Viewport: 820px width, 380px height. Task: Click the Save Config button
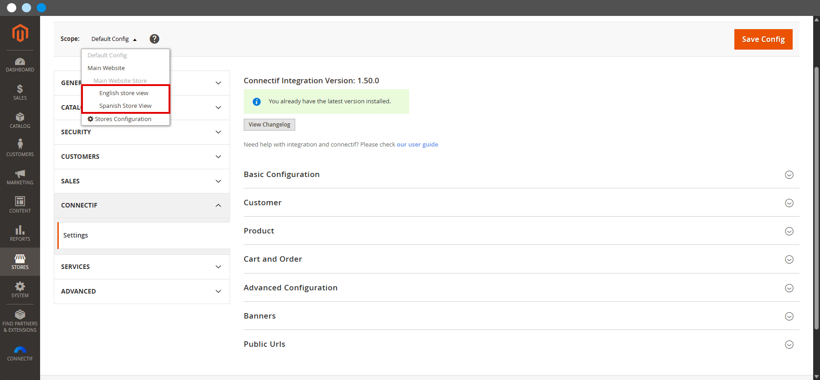click(763, 39)
